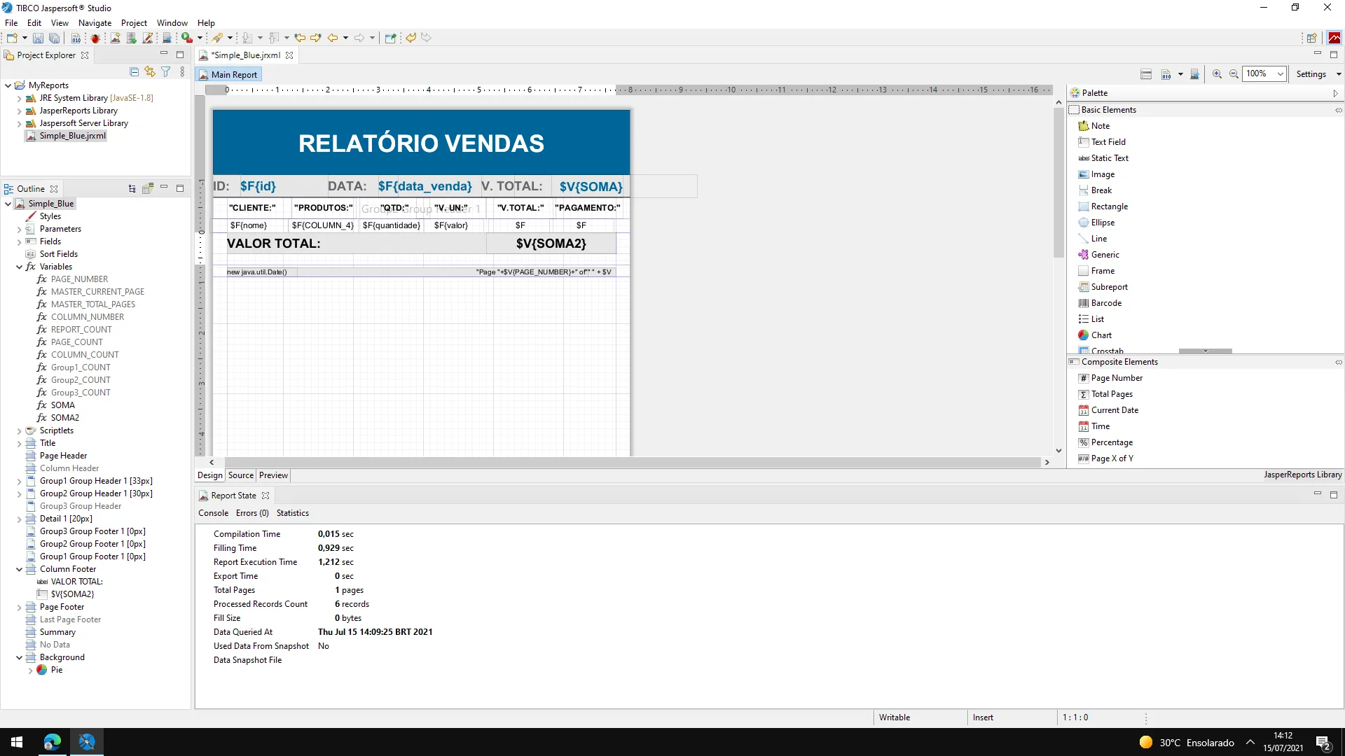
Task: Toggle Link with Editor in Project Explorer
Action: click(x=150, y=71)
